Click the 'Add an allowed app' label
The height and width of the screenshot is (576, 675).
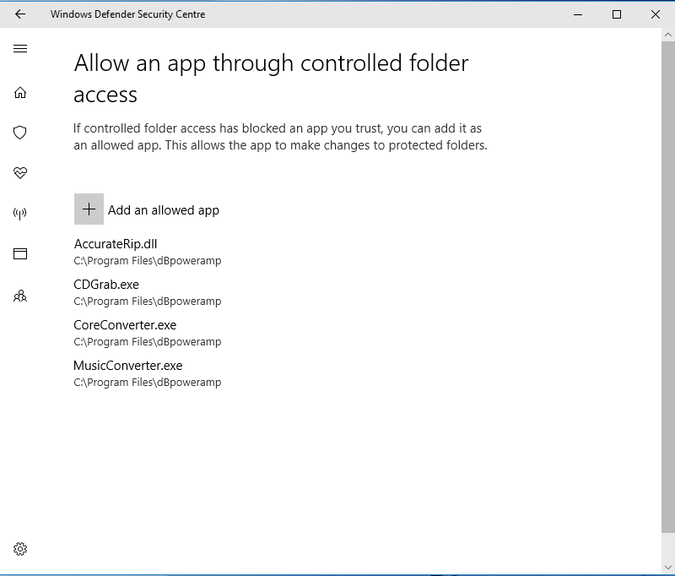(163, 210)
